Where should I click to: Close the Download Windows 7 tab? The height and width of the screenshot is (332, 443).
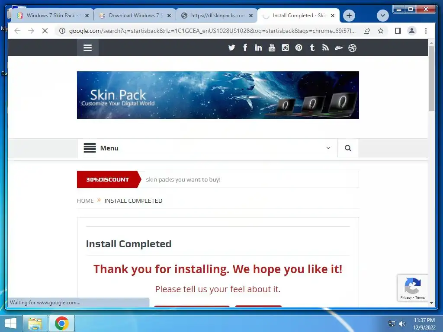(169, 16)
